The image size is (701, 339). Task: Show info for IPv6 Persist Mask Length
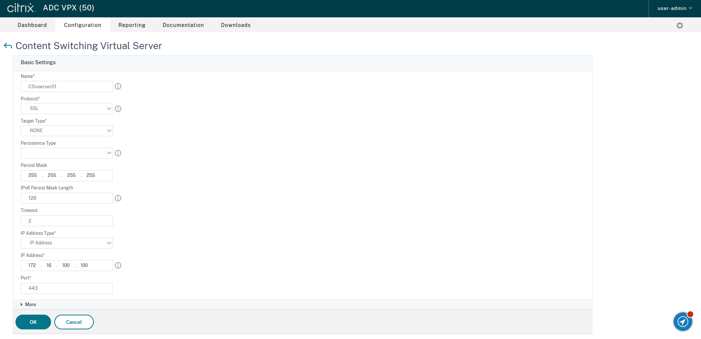pos(118,198)
